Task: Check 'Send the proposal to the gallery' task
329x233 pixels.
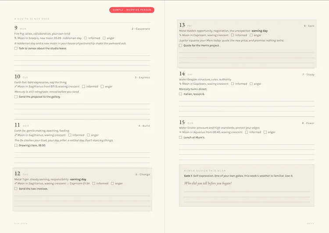Action: 16,97
